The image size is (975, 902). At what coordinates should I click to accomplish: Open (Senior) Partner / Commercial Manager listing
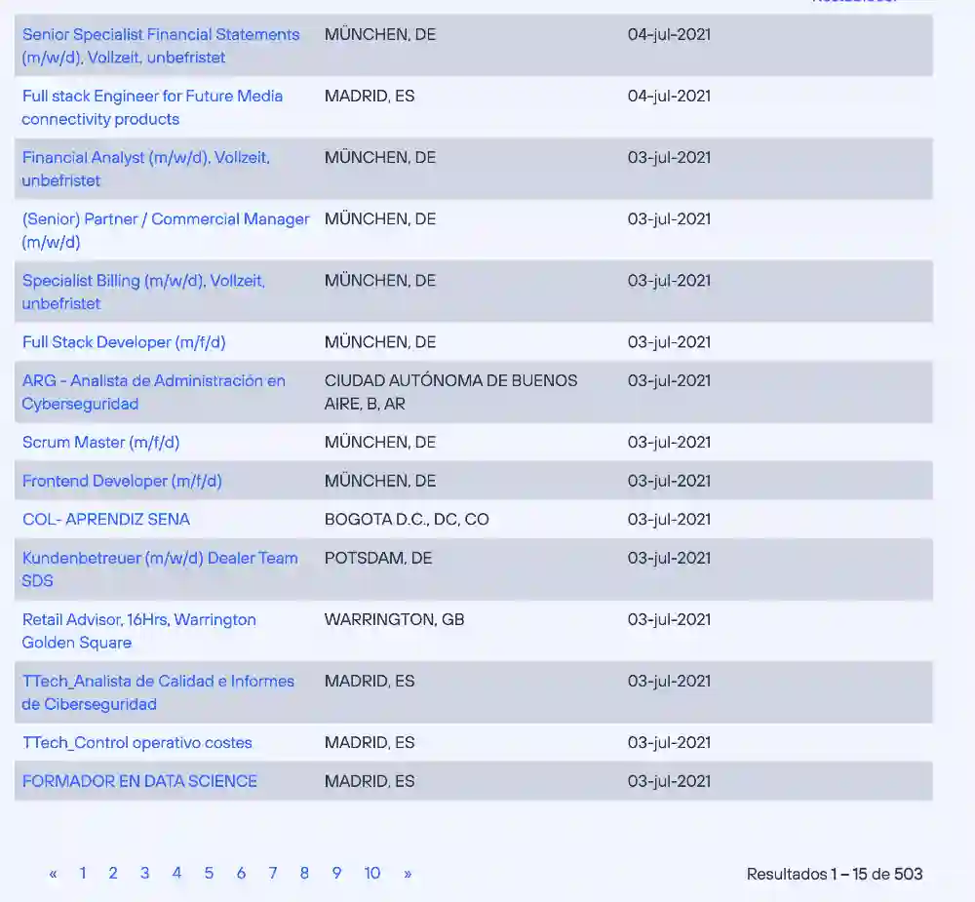coord(166,230)
